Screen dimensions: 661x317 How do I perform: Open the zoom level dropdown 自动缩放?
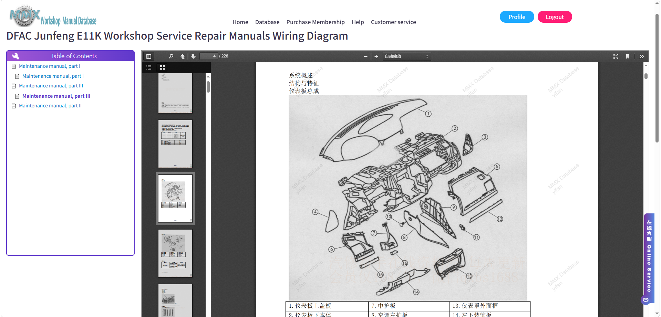(x=406, y=56)
